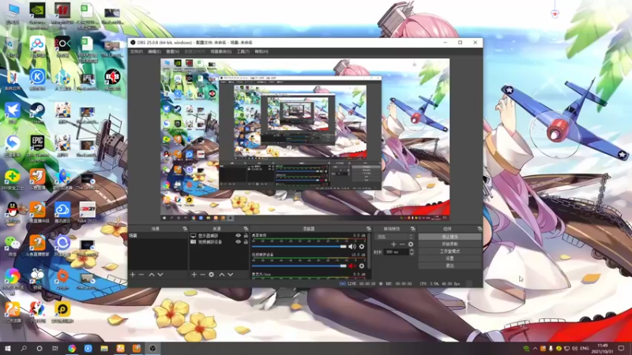The image size is (632, 355).
Task: Open File Explorer from taskbar
Action: (104, 349)
